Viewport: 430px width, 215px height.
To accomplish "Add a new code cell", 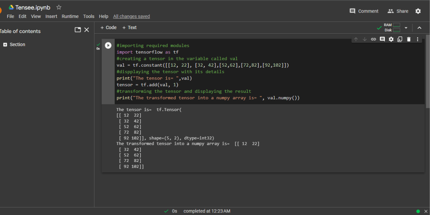I will (x=108, y=27).
